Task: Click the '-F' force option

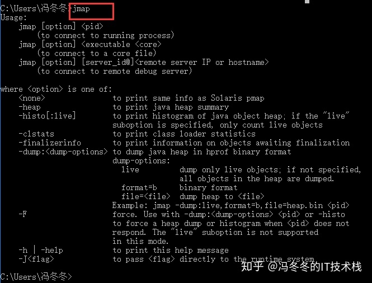Action: [23, 214]
